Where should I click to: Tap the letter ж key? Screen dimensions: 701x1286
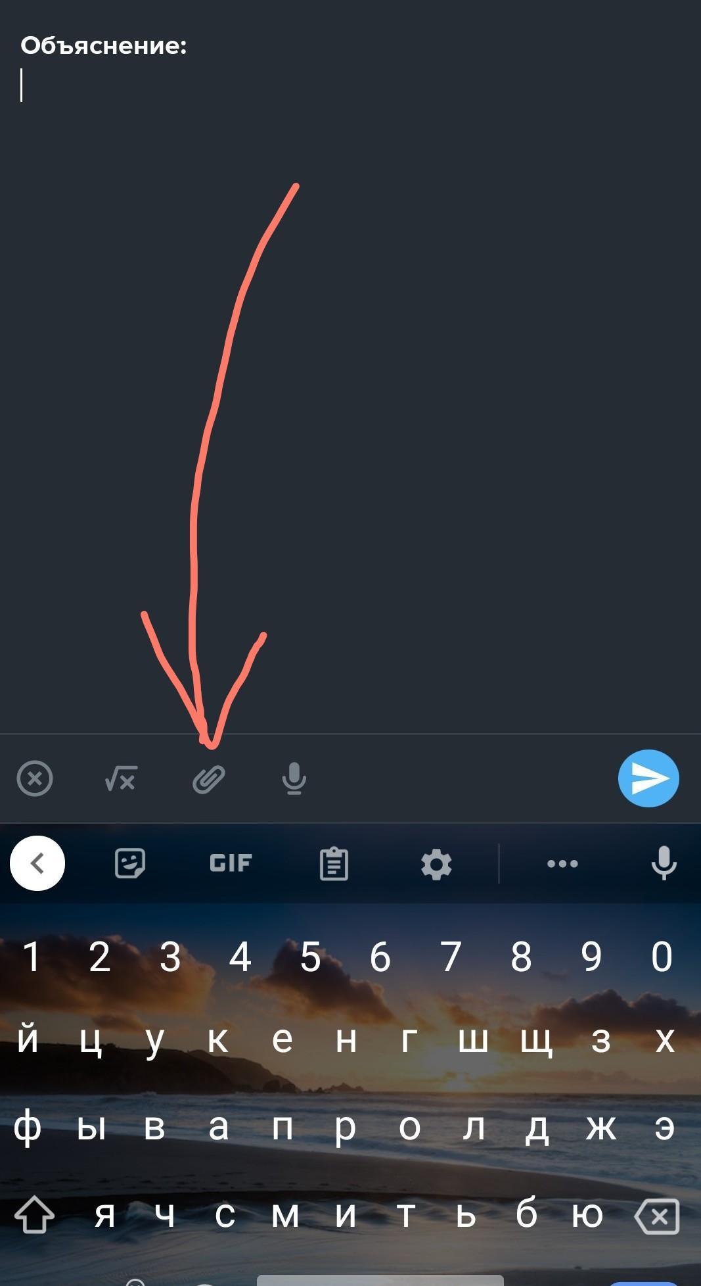pos(601,1128)
